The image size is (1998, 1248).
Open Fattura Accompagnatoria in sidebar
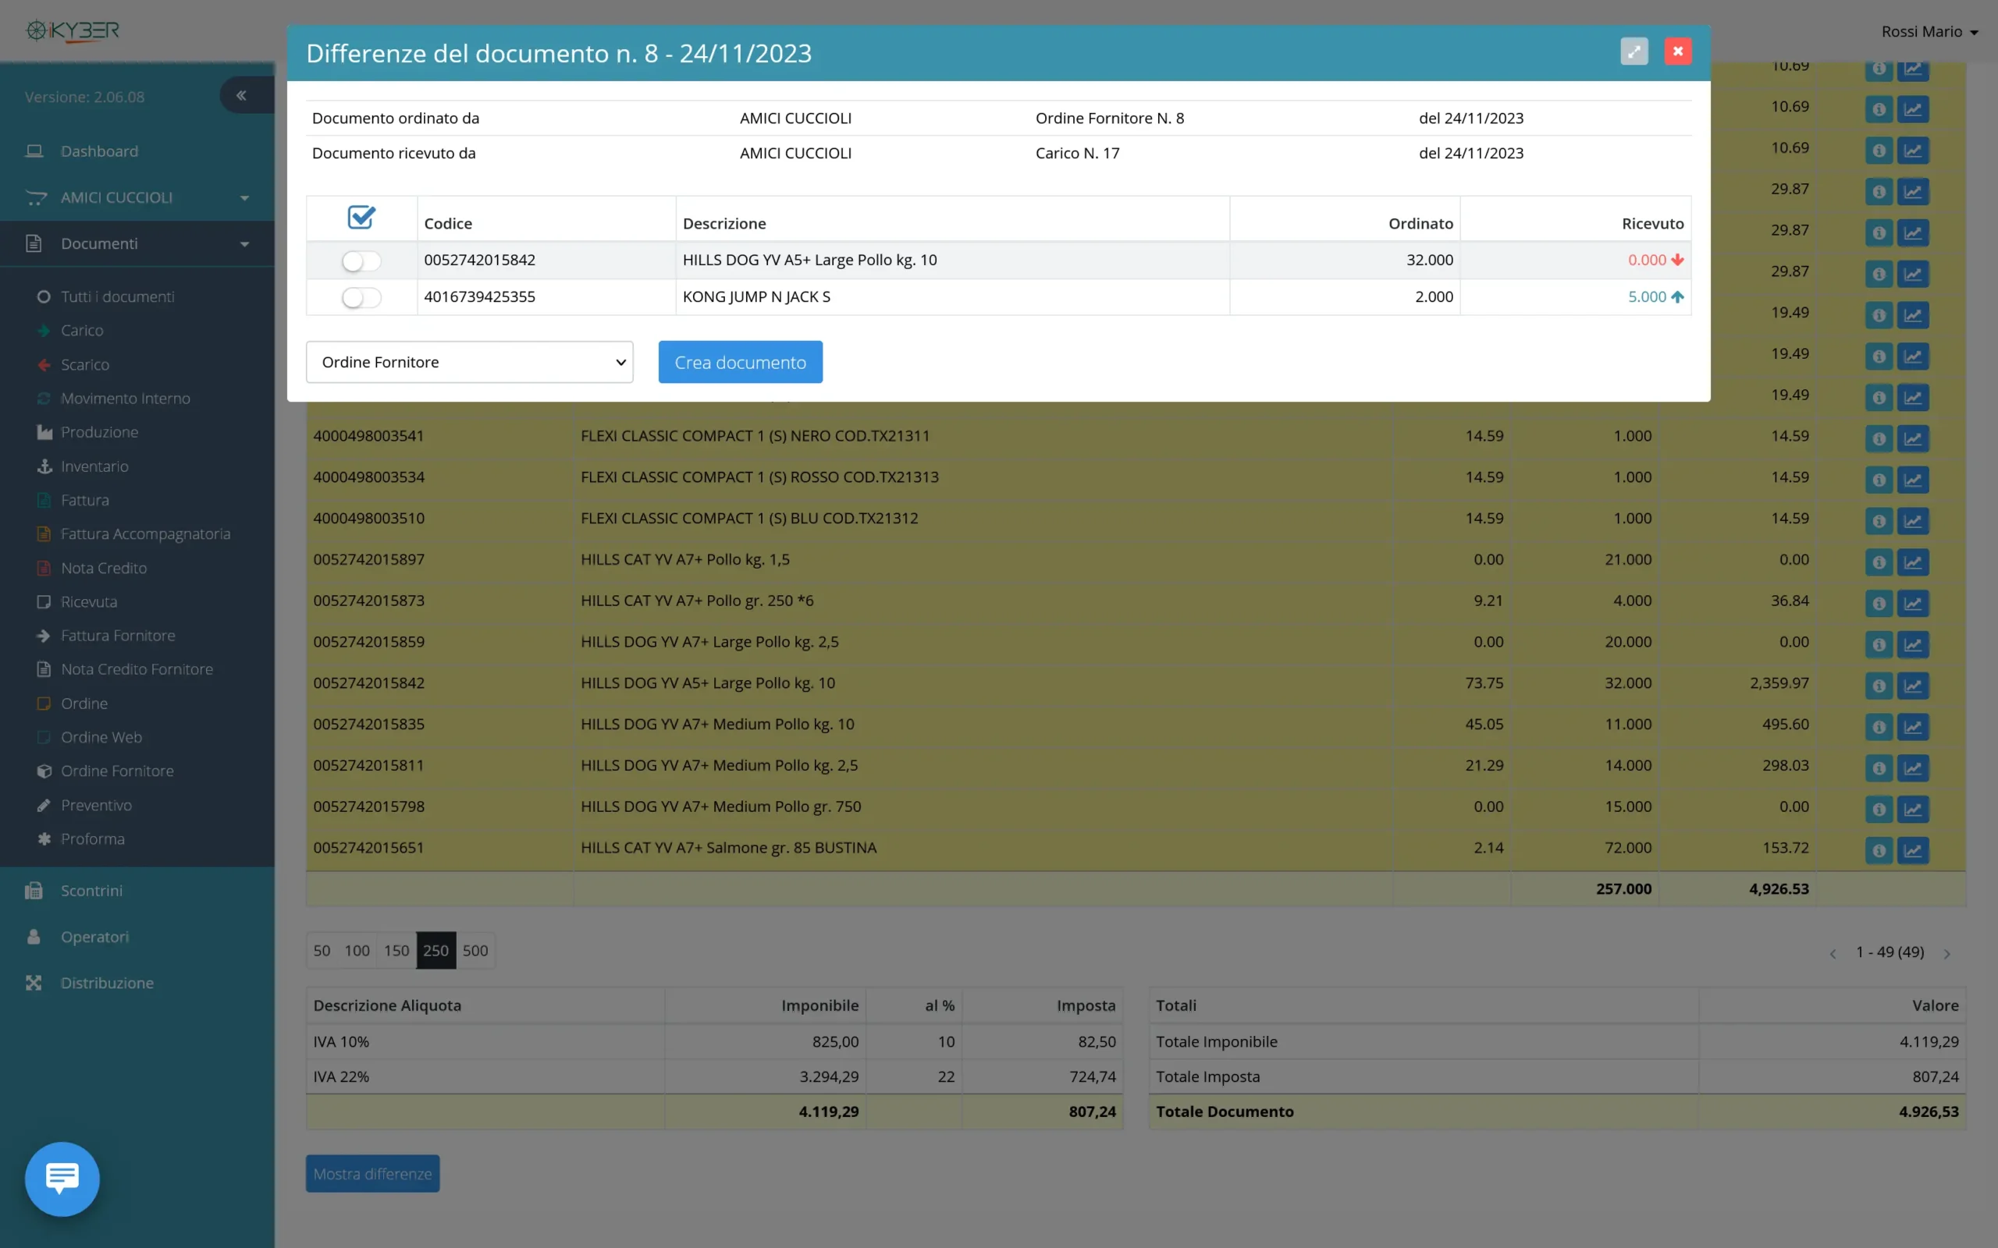coord(145,534)
